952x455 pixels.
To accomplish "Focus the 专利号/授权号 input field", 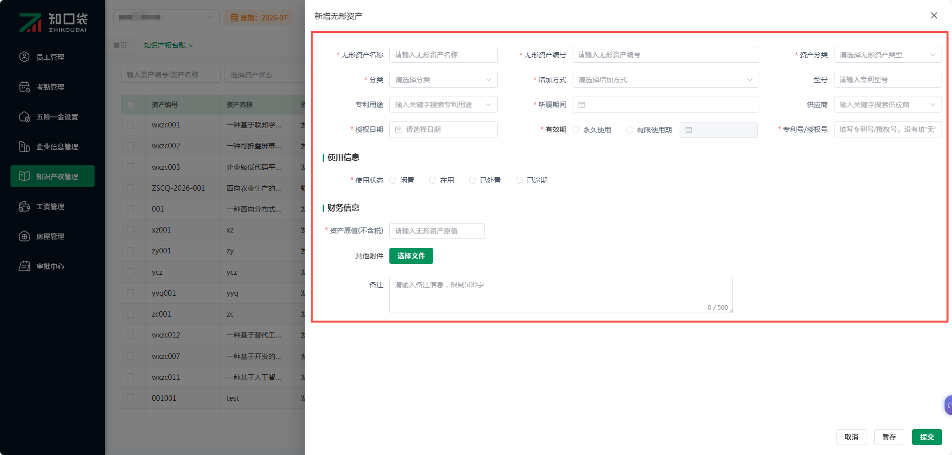I will click(x=888, y=129).
